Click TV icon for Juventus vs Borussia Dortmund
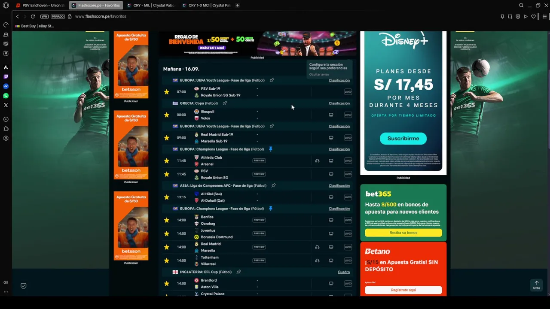Image resolution: width=550 pixels, height=309 pixels. click(x=331, y=233)
